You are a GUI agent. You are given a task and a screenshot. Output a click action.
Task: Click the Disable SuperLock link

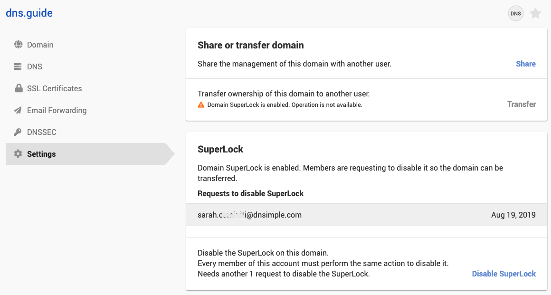pyautogui.click(x=503, y=274)
